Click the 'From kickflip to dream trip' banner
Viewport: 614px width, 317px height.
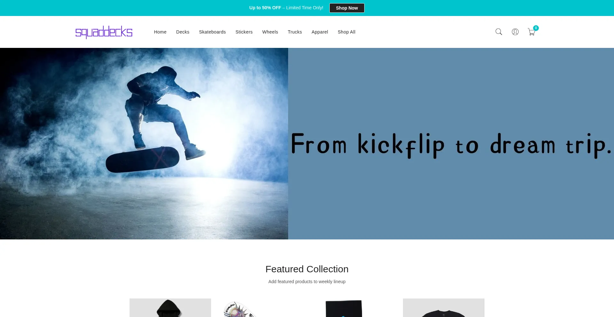[x=451, y=144]
